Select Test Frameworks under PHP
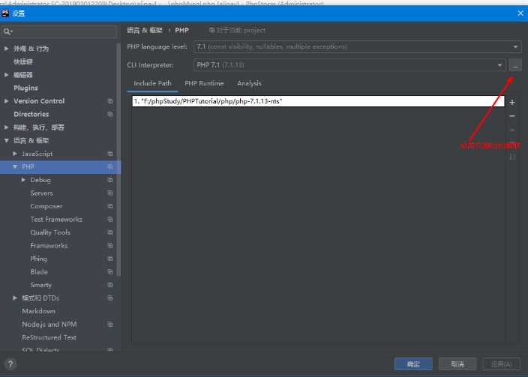The width and height of the screenshot is (528, 377). [56, 219]
